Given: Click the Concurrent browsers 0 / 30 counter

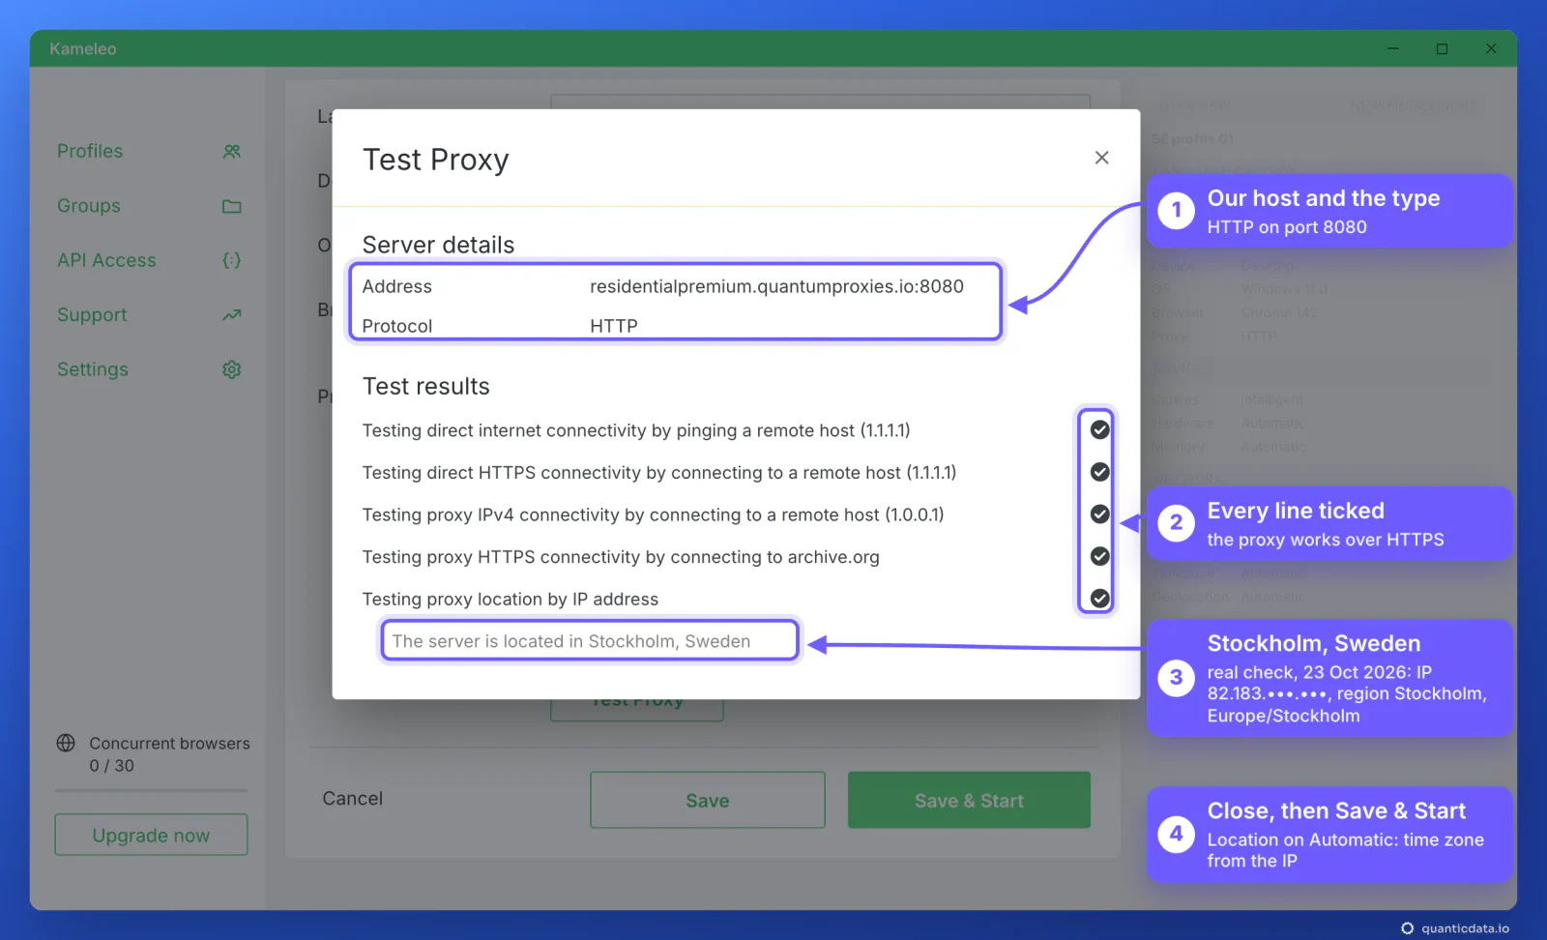Looking at the screenshot, I should 112,766.
